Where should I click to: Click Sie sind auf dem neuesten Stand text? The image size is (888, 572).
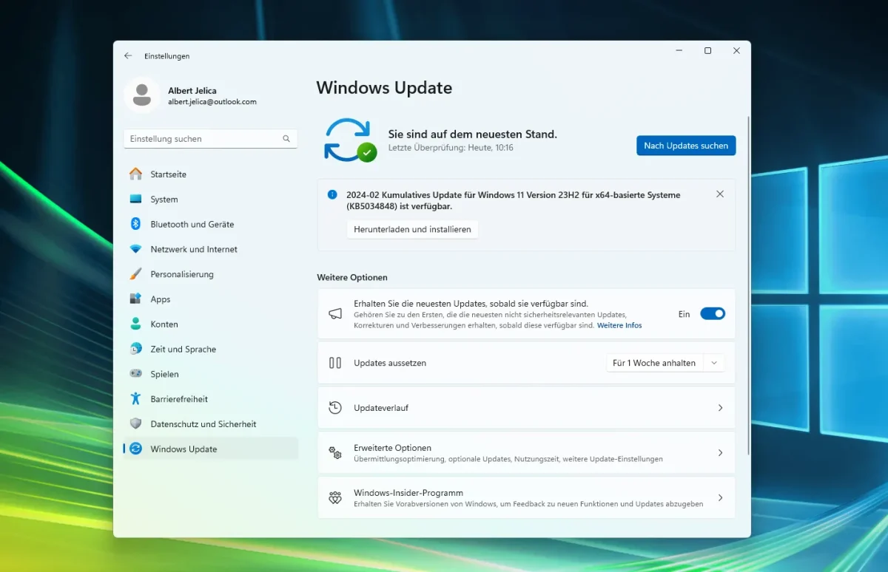[473, 135]
